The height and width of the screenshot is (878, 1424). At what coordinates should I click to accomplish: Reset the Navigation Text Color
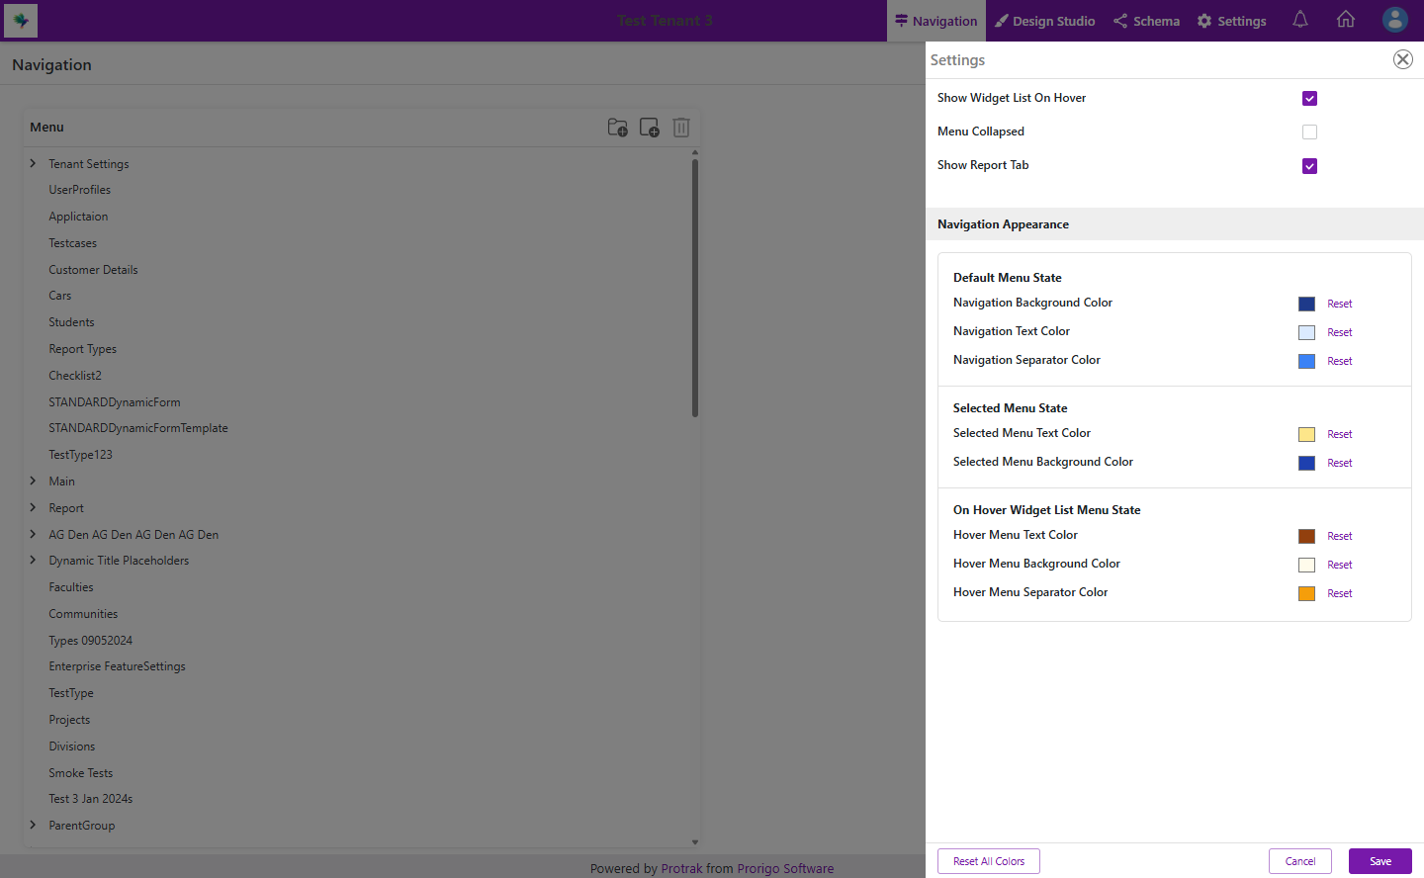1339,332
